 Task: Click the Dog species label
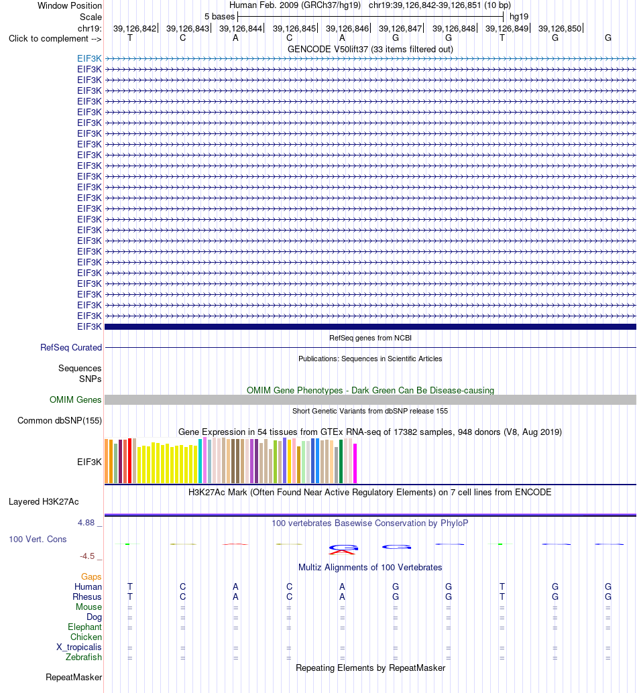click(x=94, y=617)
